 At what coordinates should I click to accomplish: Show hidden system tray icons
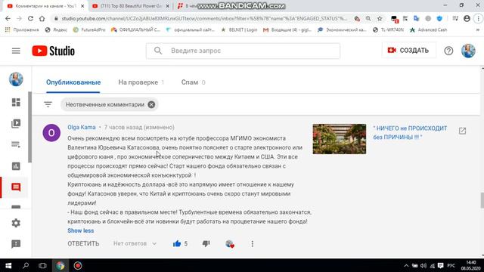[x=406, y=265]
